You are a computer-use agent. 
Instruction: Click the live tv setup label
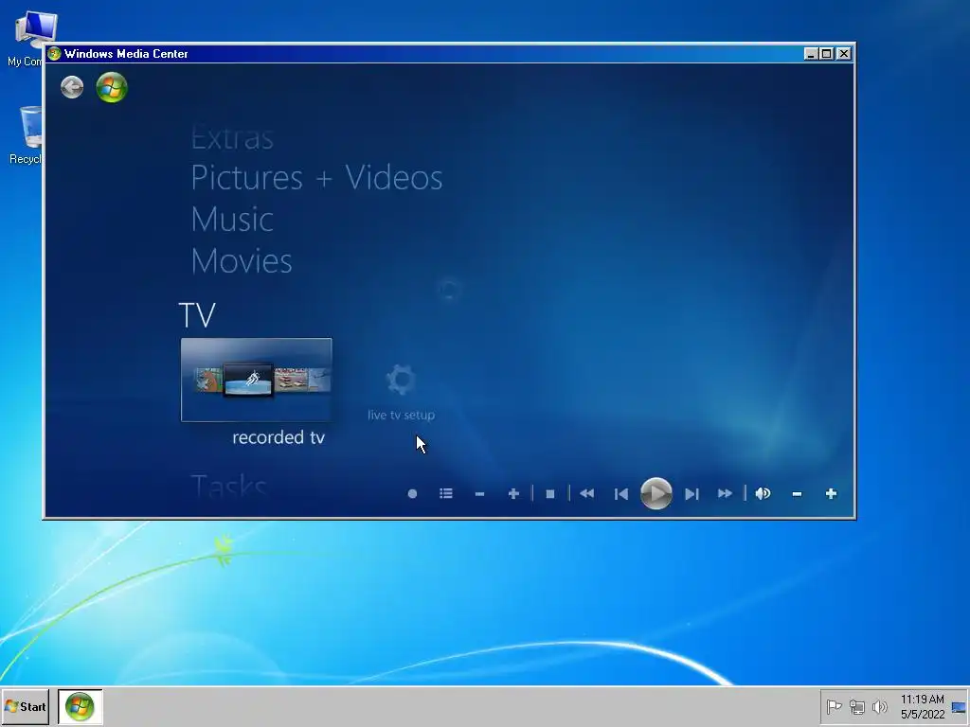click(401, 415)
